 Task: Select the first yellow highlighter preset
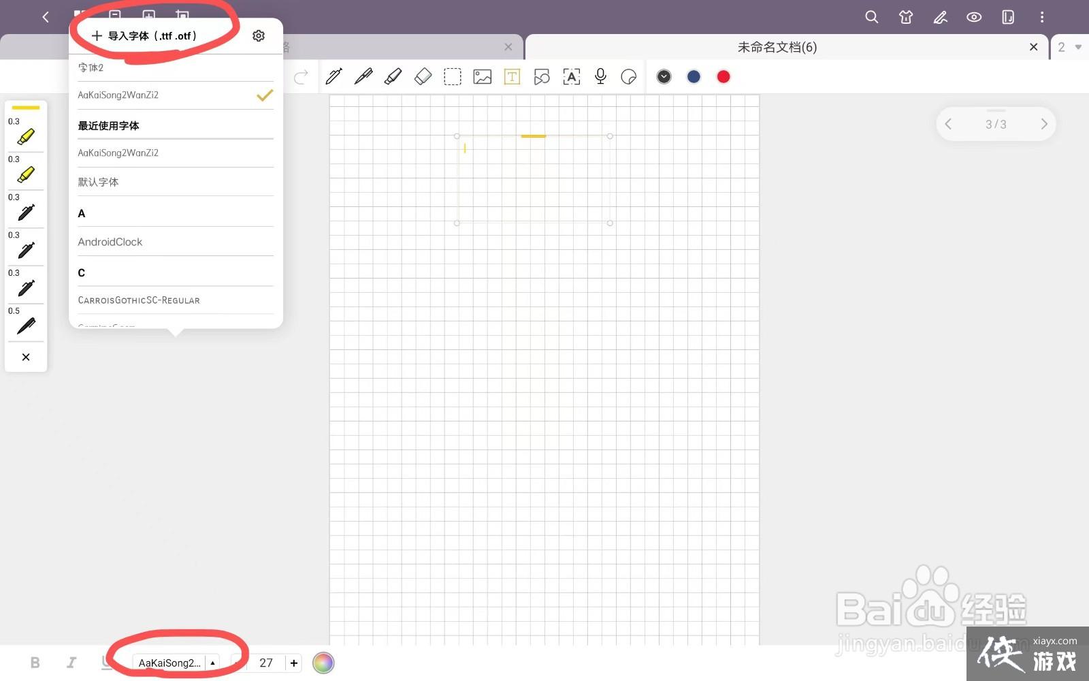click(x=26, y=131)
